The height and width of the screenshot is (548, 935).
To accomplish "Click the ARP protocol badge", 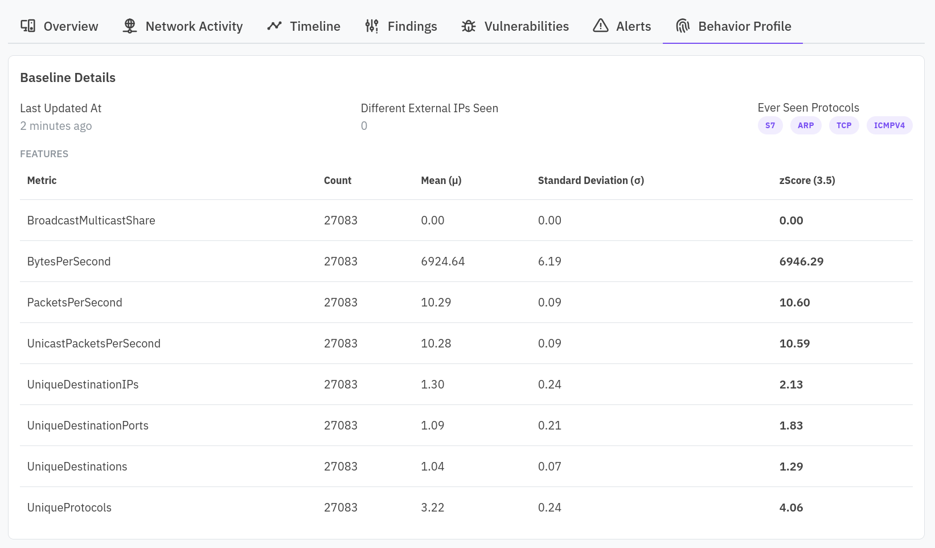I will click(x=806, y=125).
